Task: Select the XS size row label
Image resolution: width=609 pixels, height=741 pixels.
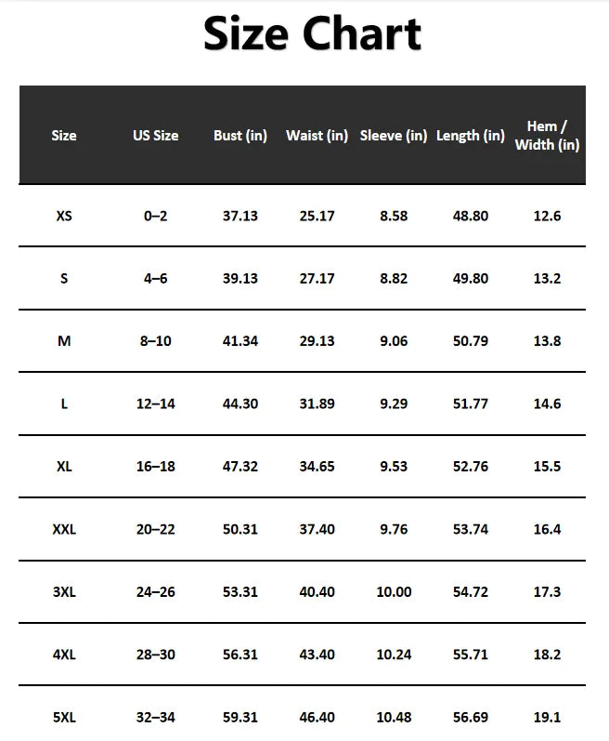Action: point(64,216)
